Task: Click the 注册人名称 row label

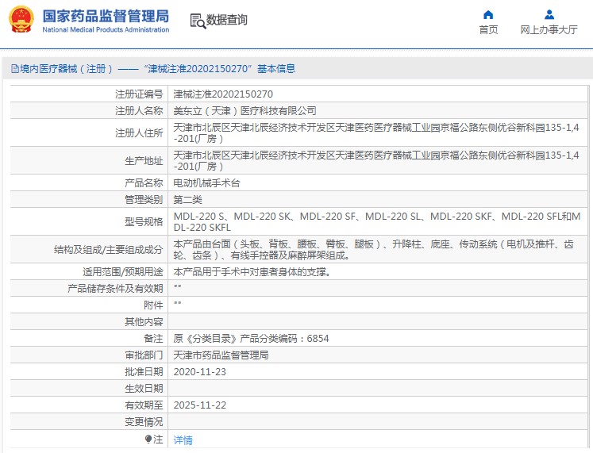Action: coord(139,111)
